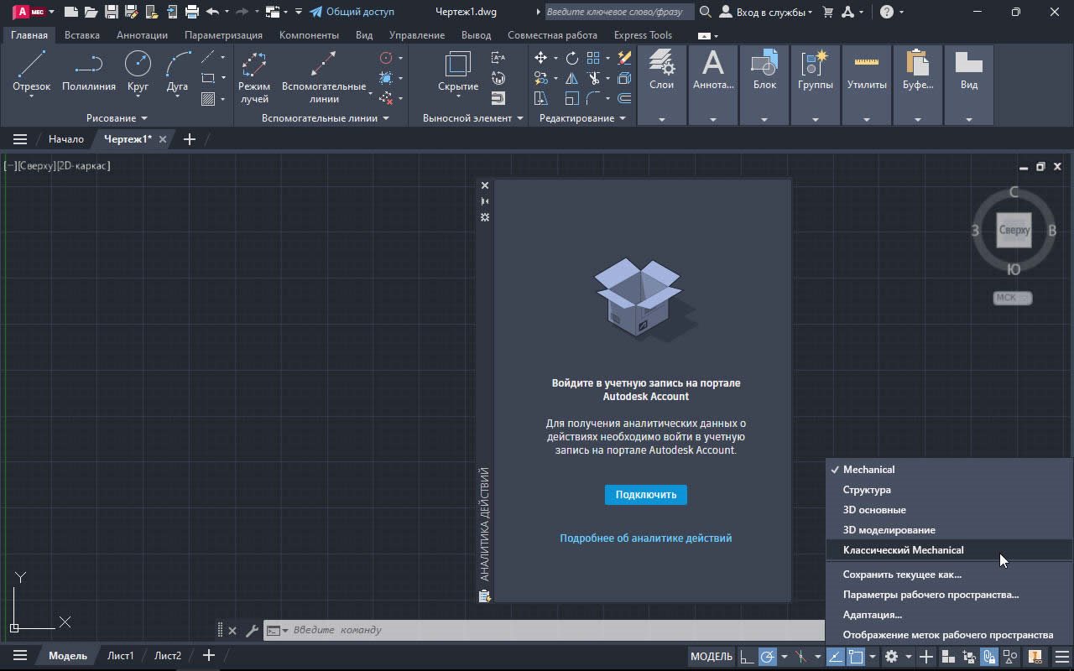Image resolution: width=1074 pixels, height=671 pixels.
Task: Open the Параметризация ribbon tab
Action: 223,35
